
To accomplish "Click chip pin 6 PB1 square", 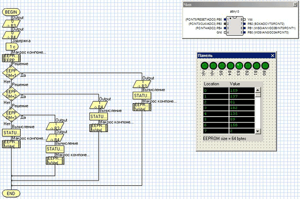I will pyautogui.click(x=244, y=28).
